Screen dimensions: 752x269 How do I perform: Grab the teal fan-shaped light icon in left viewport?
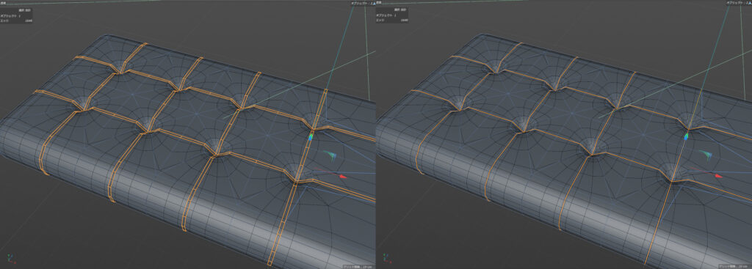click(x=330, y=155)
